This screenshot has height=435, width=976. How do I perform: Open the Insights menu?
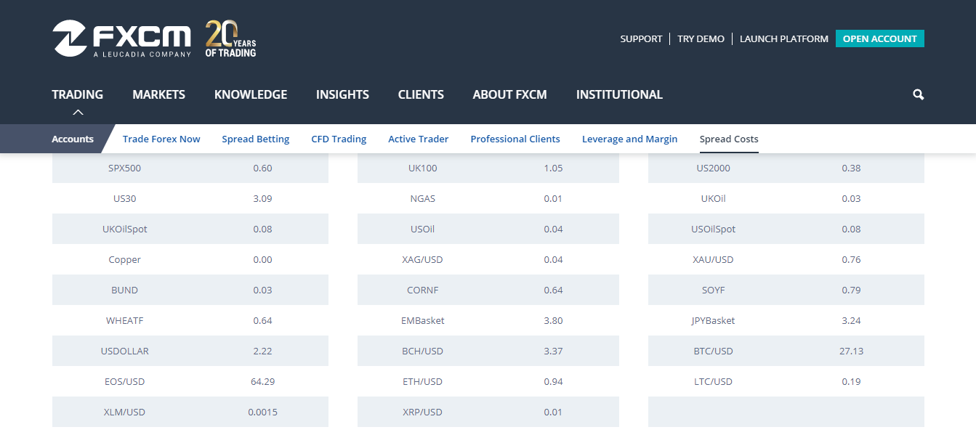[342, 94]
